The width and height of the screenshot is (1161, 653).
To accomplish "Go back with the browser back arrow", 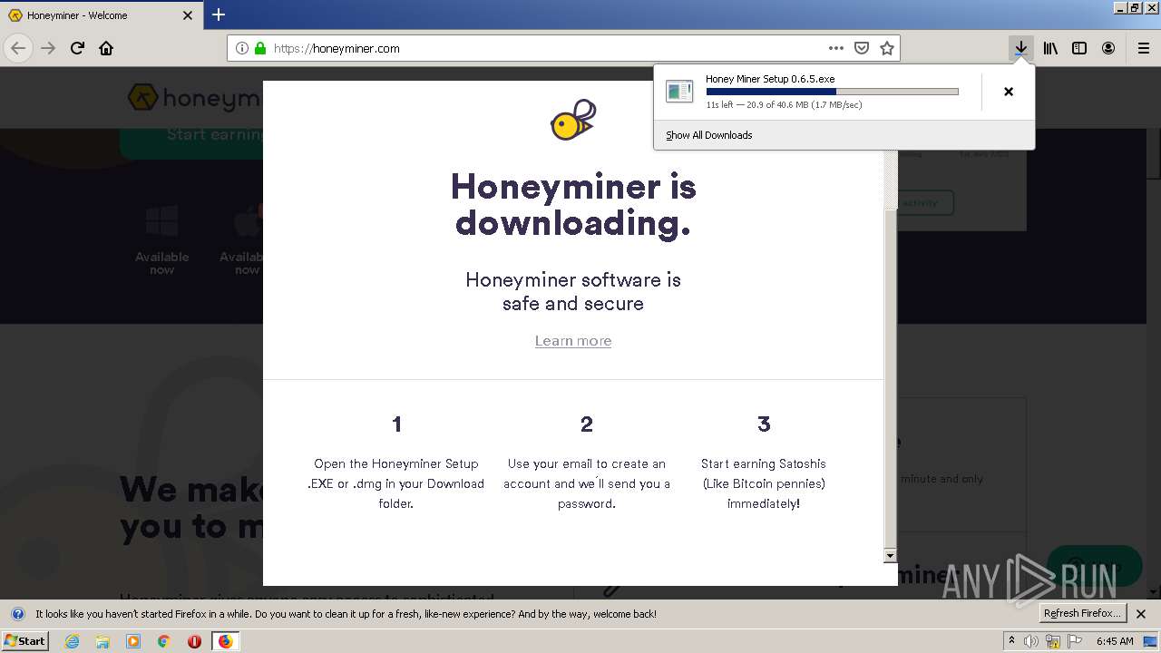I will (x=18, y=48).
